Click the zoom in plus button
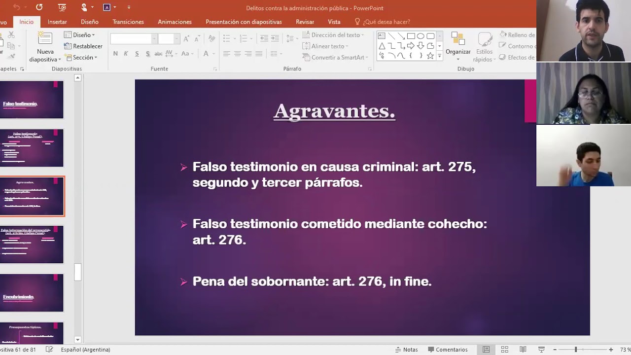The width and height of the screenshot is (631, 355). click(611, 350)
